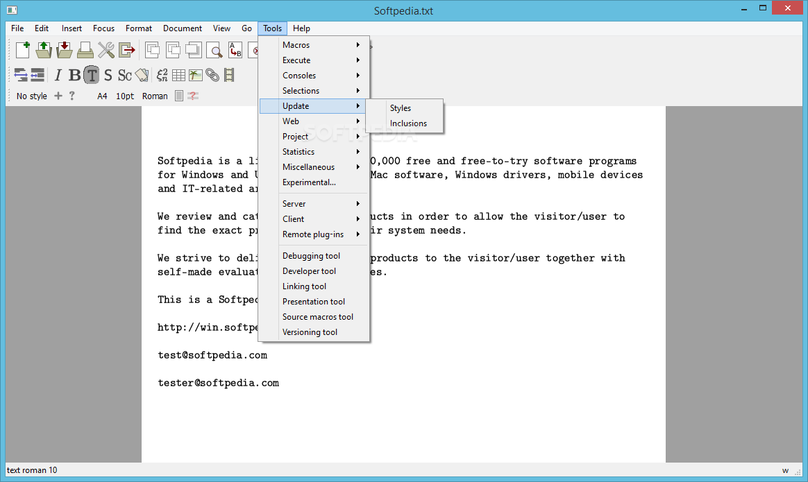Viewport: 808px width, 482px height.
Task: Click the gray question mark style help
Action: click(x=72, y=96)
